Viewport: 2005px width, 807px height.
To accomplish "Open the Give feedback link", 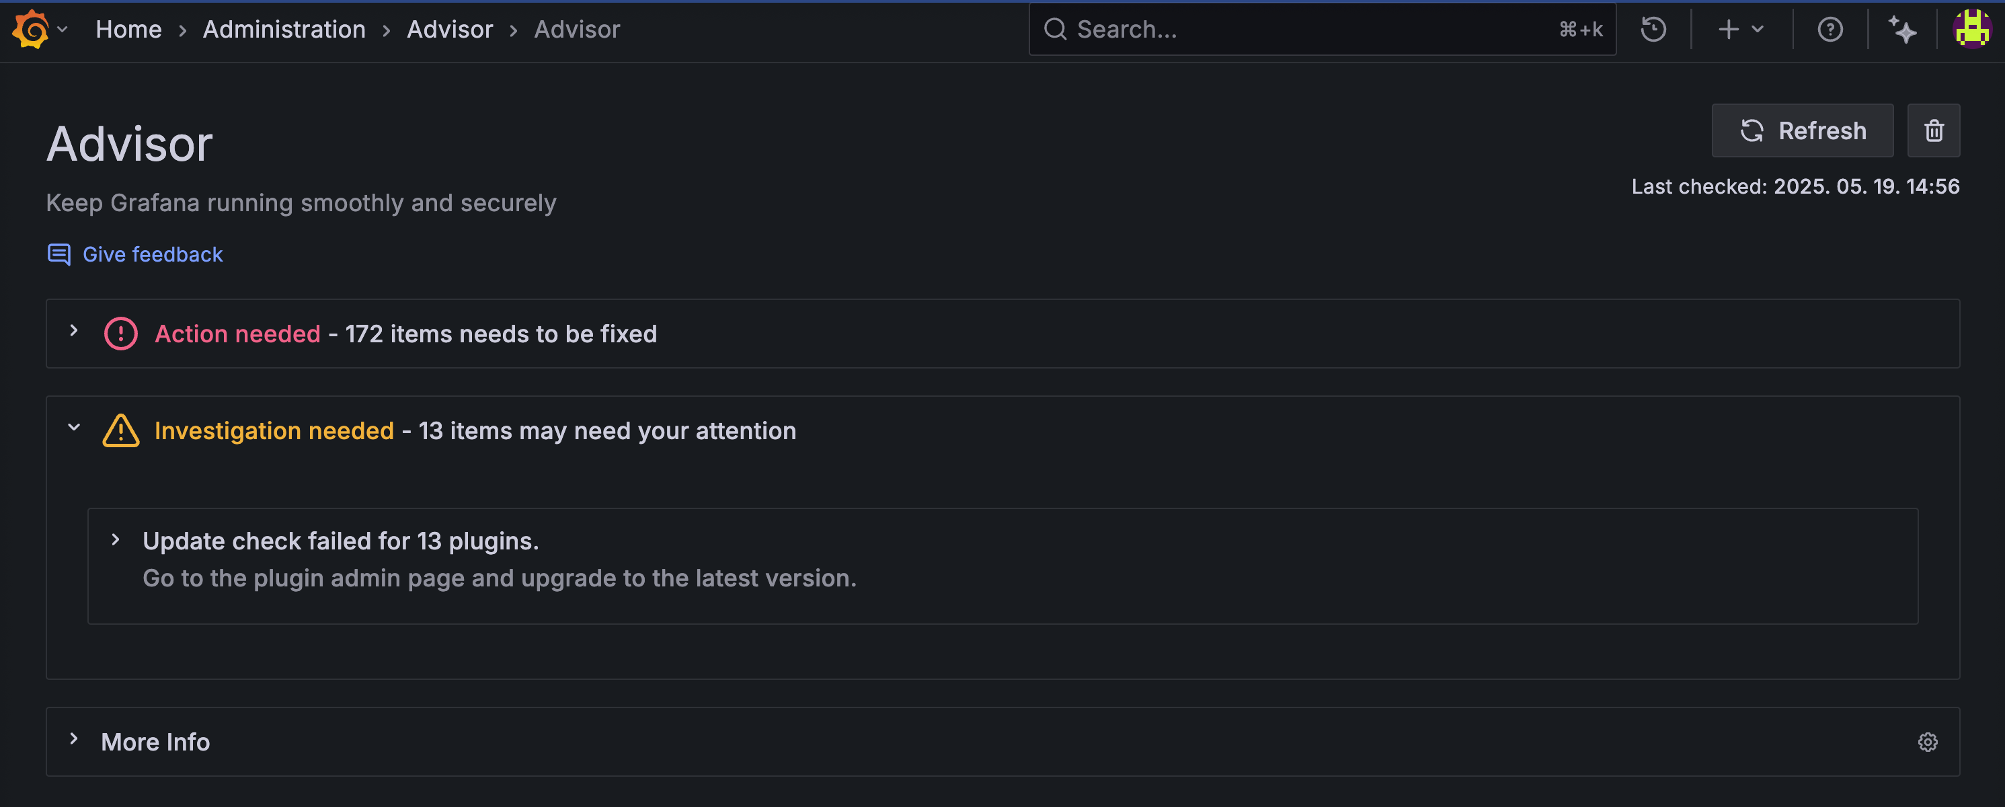I will click(x=153, y=254).
